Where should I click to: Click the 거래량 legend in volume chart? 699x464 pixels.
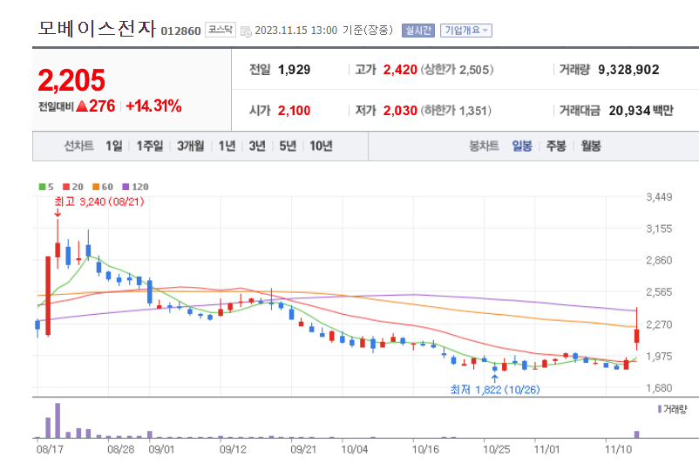(673, 409)
